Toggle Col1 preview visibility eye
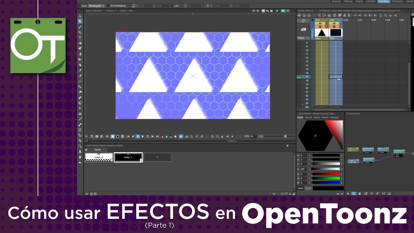 coord(320,23)
